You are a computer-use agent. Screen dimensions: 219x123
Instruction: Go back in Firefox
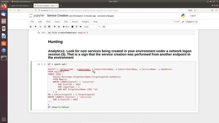click(x=10, y=11)
